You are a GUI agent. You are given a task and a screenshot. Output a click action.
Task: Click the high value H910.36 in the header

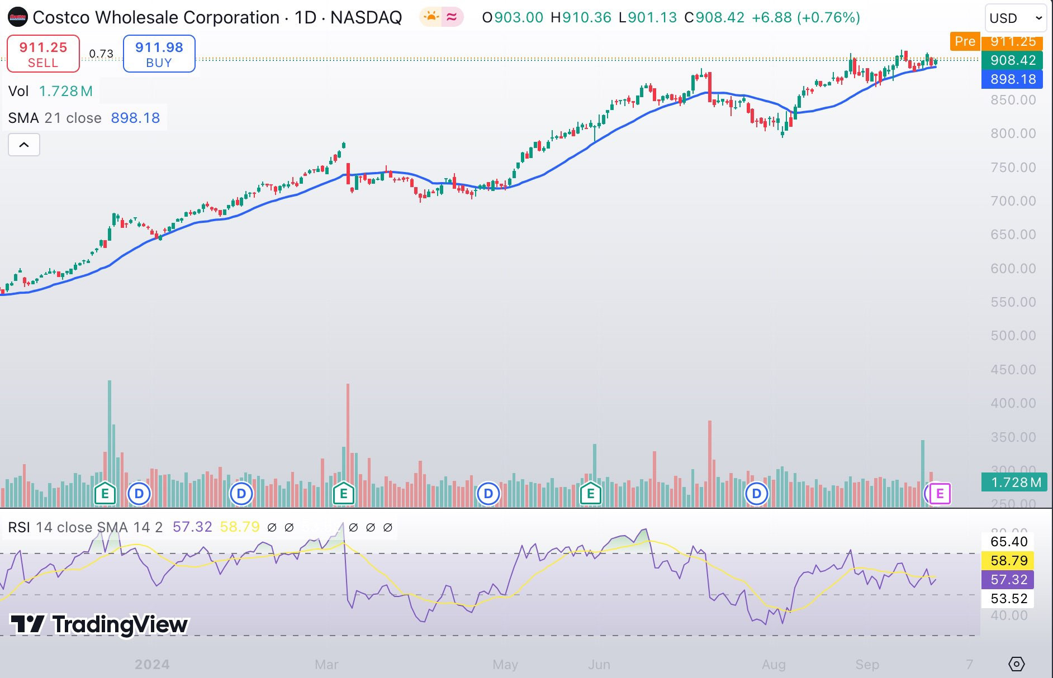[x=581, y=17]
